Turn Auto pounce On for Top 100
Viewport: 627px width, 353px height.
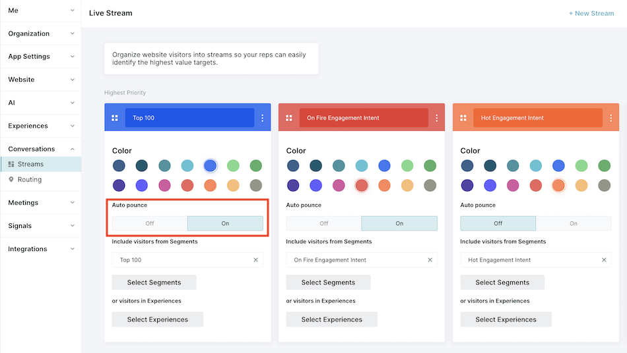click(225, 223)
